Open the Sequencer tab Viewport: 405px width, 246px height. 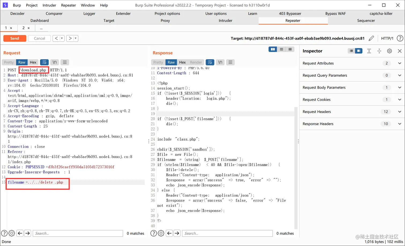366,21
